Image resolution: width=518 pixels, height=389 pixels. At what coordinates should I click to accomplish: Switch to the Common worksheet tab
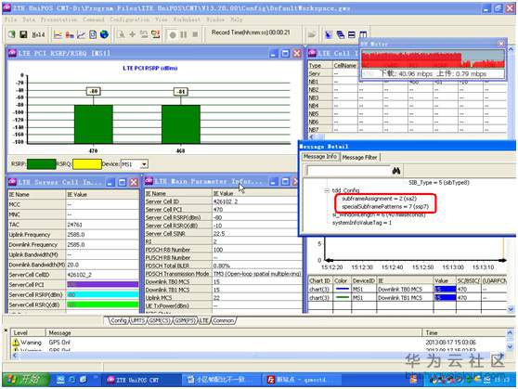point(224,320)
